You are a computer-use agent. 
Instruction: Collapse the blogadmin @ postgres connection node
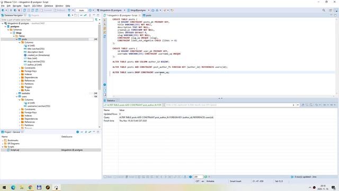pos(3,23)
